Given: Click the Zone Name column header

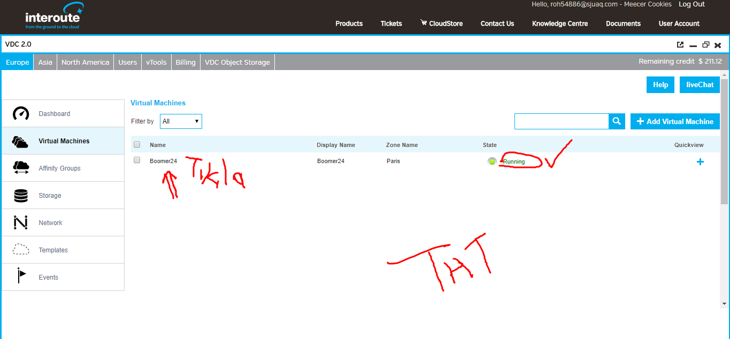Looking at the screenshot, I should tap(402, 145).
